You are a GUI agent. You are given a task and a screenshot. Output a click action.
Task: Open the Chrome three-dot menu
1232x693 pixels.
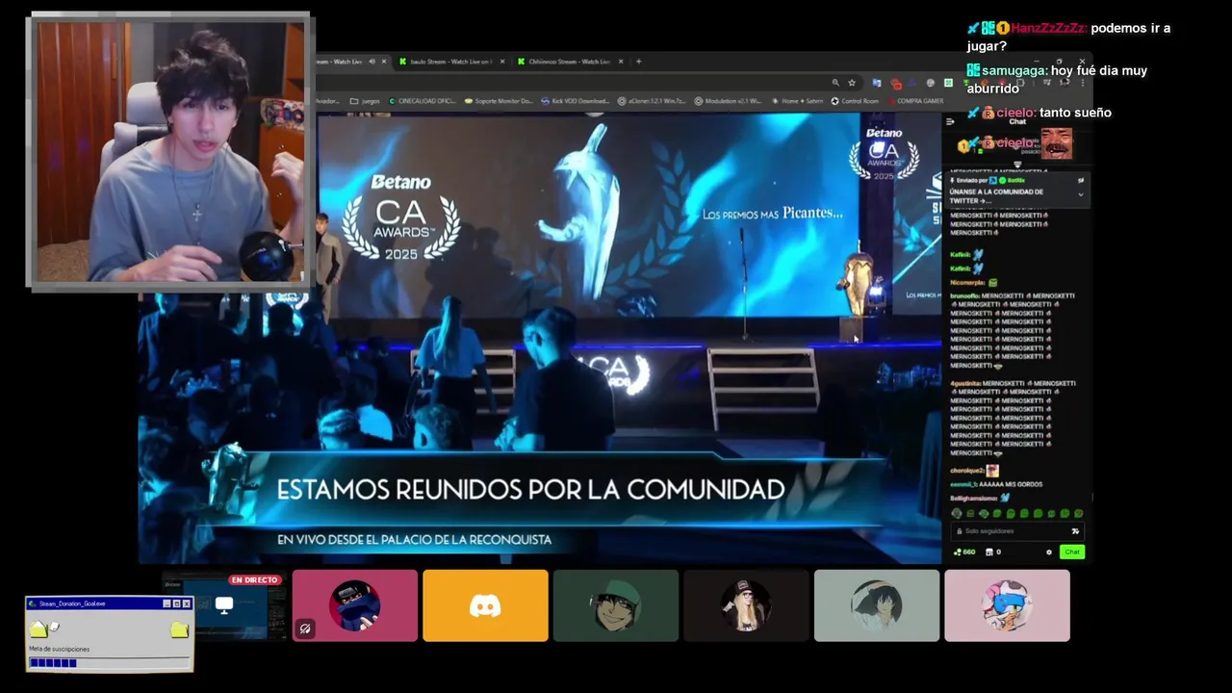(x=1083, y=83)
